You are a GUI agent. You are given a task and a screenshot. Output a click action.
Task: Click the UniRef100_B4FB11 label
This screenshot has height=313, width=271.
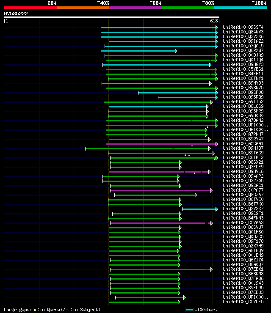(243, 74)
